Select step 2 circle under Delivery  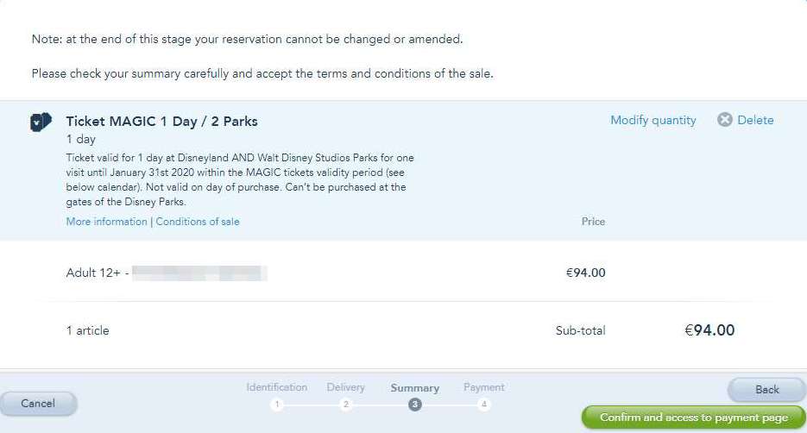click(346, 405)
